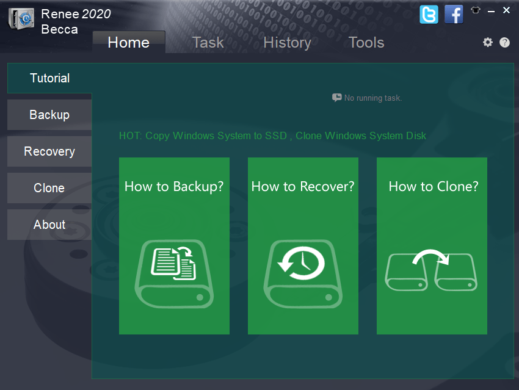Minimize the Renee Becca window
This screenshot has width=519, height=390.
(491, 11)
